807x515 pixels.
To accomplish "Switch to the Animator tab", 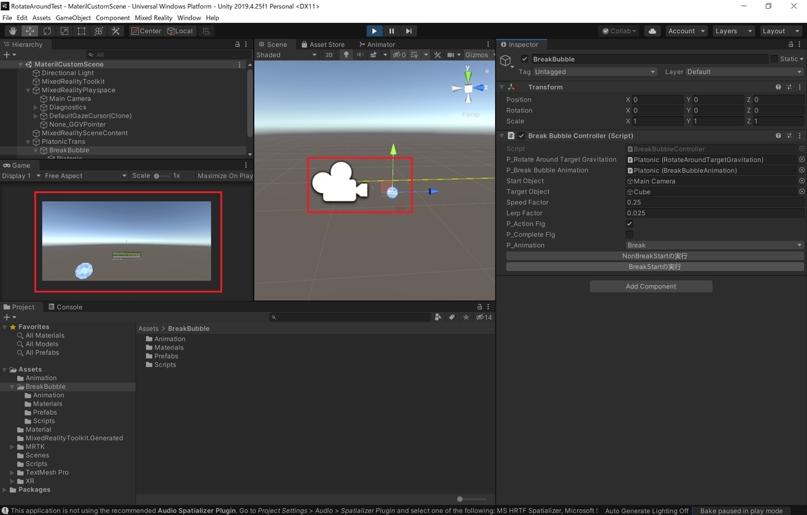I will pos(377,44).
